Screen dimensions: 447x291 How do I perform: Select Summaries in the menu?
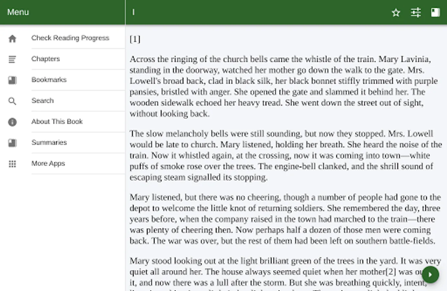click(49, 142)
